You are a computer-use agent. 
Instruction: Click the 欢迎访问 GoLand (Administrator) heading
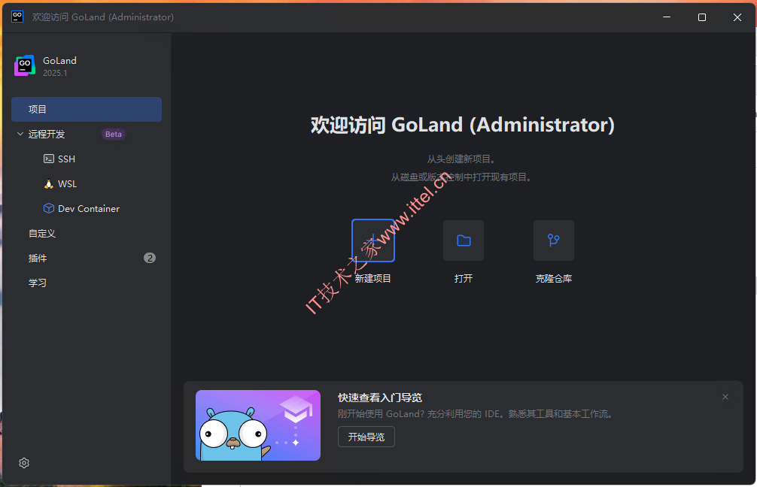[x=463, y=125]
